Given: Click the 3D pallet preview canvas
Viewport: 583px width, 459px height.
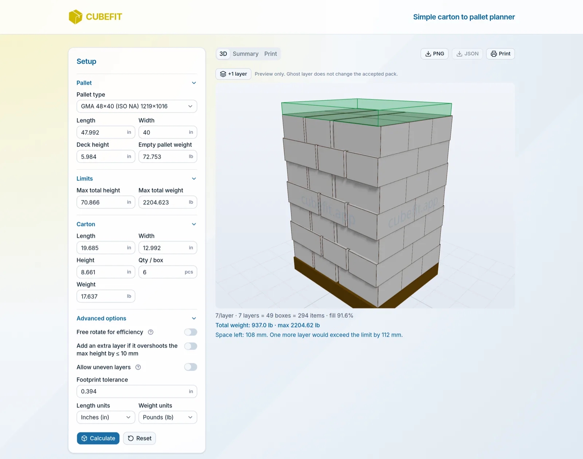Looking at the screenshot, I should (x=365, y=196).
